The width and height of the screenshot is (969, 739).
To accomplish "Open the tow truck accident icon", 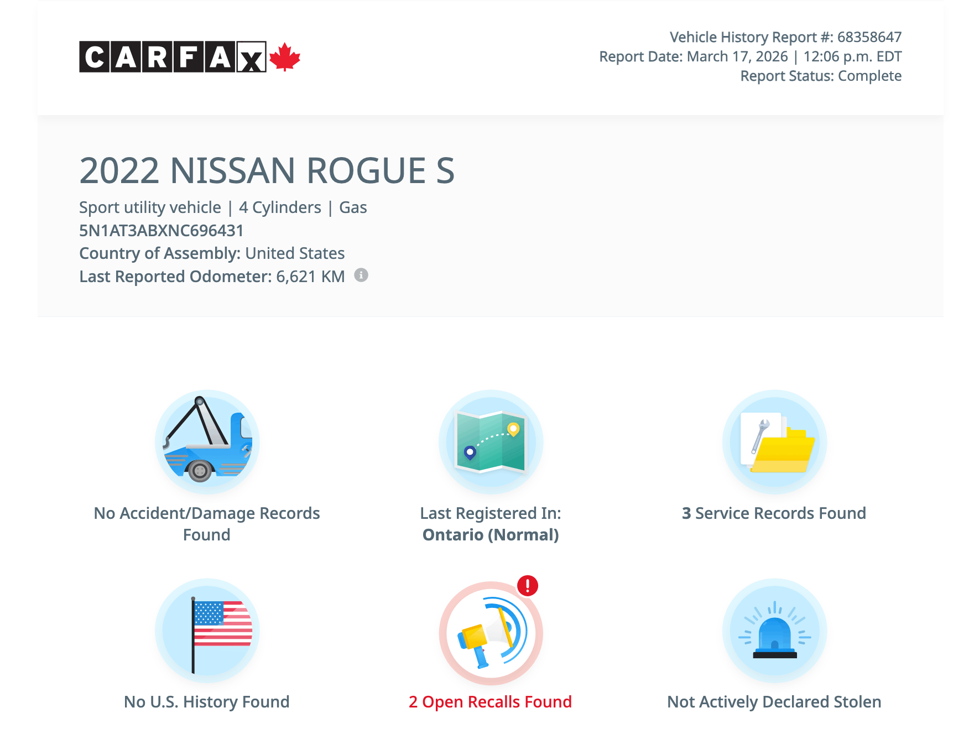I will [x=207, y=442].
